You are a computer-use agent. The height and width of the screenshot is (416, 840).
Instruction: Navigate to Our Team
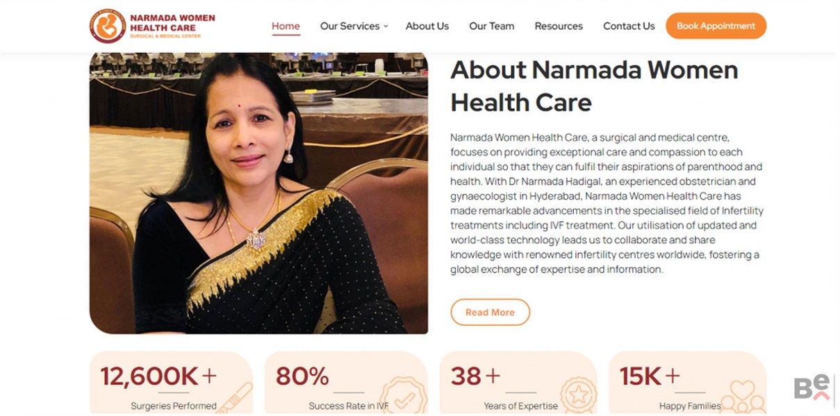tap(492, 26)
